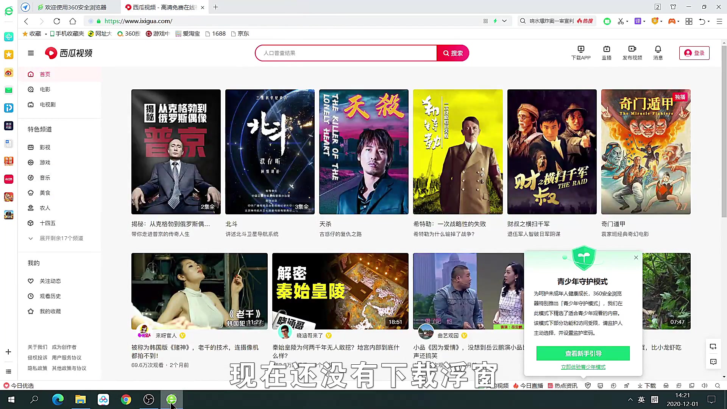
Task: Close the 西瓜视频 tab
Action: (x=203, y=7)
